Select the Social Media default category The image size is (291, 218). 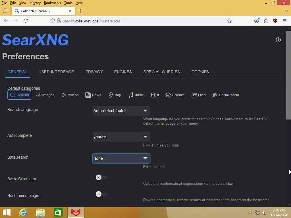(226, 95)
